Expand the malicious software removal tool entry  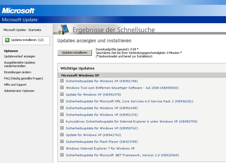(x=62, y=88)
